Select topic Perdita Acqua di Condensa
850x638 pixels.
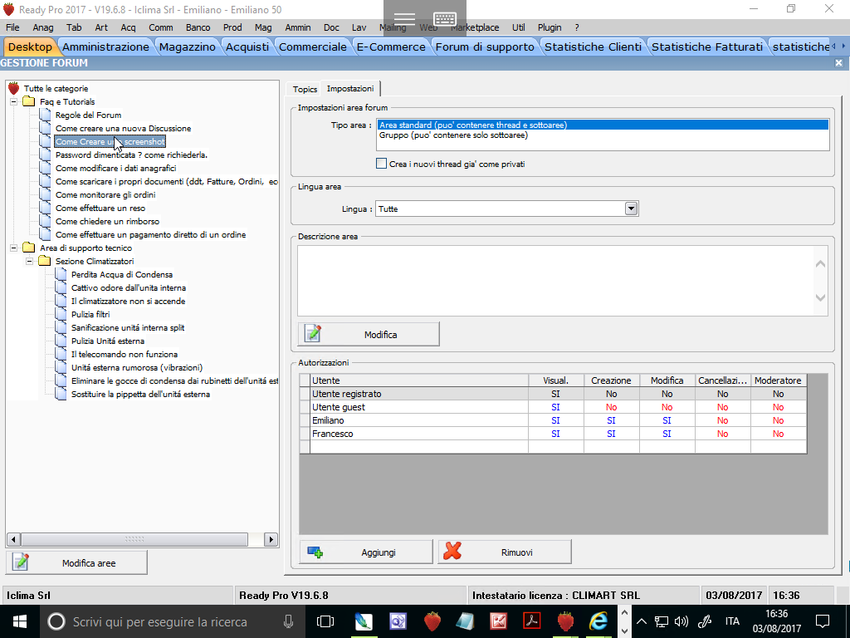pos(122,274)
